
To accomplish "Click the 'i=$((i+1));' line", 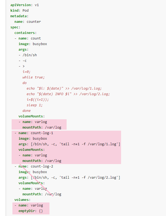I will click(x=38, y=99).
